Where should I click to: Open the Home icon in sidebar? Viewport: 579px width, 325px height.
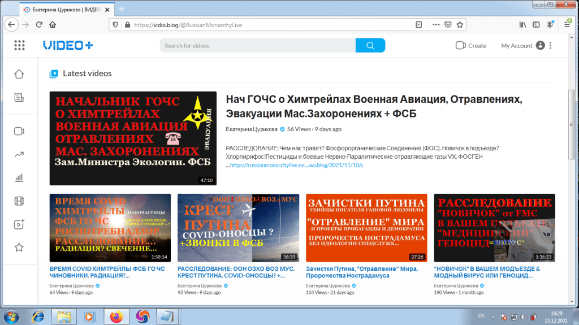click(x=19, y=74)
